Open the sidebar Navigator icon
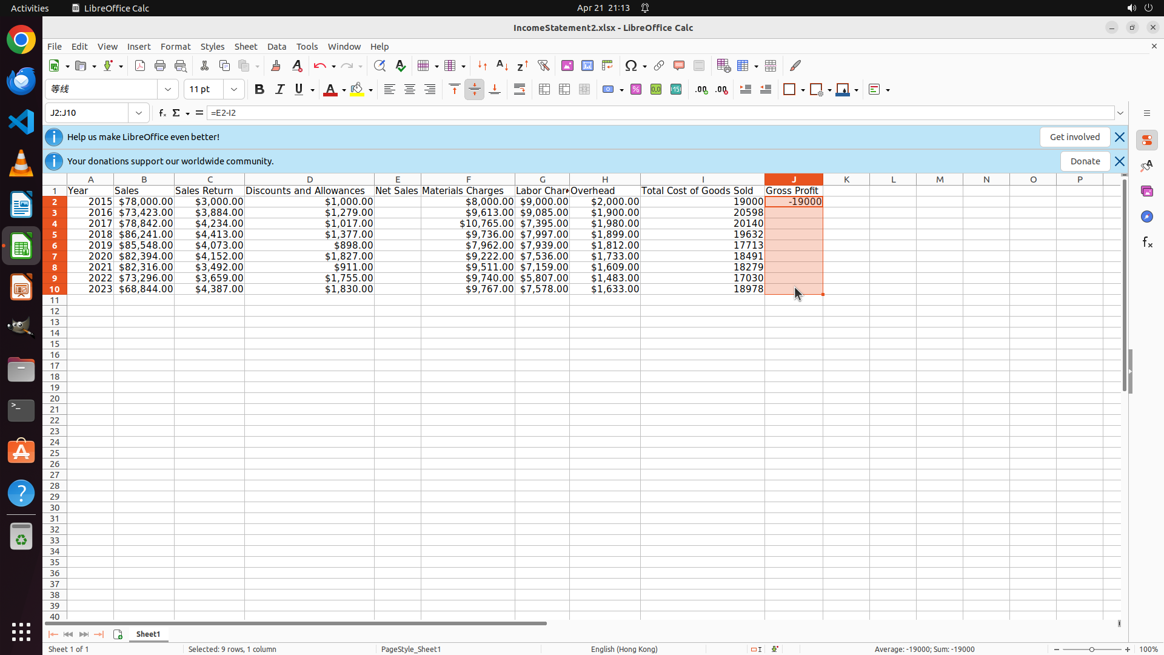1164x655 pixels. [1146, 217]
